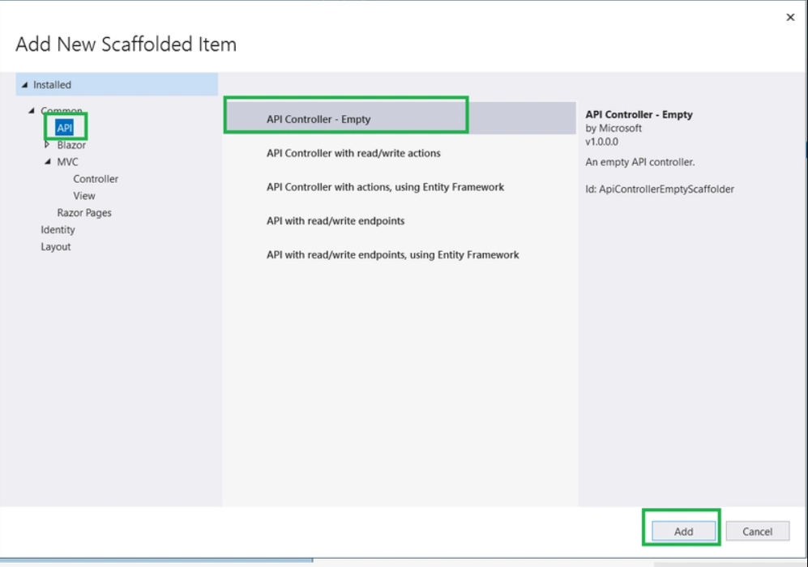Image resolution: width=808 pixels, height=567 pixels.
Task: Select the Layout category
Action: click(x=56, y=247)
